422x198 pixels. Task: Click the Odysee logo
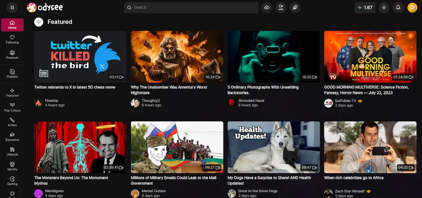tap(45, 8)
